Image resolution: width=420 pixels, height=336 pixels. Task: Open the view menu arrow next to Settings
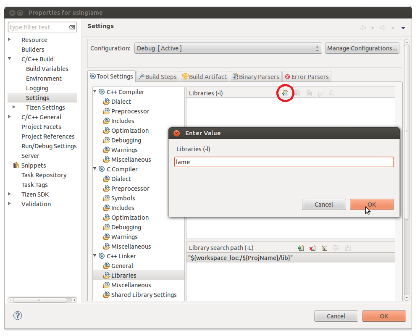tap(403, 28)
